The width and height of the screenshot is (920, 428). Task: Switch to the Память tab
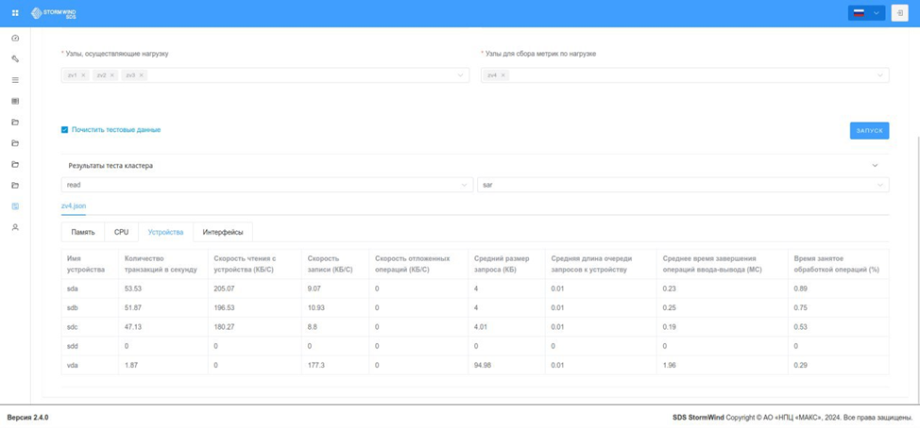(x=83, y=232)
